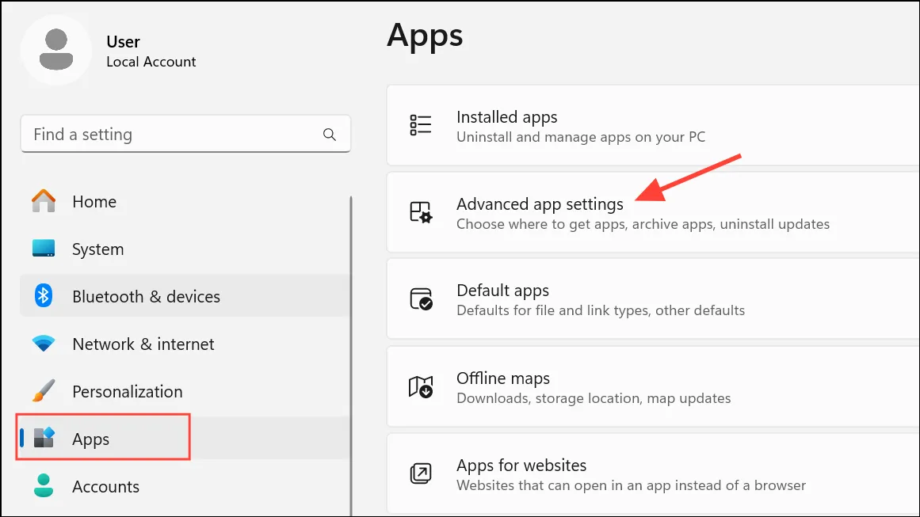
Task: Click the Default apps checkmark icon
Action: [x=421, y=299]
